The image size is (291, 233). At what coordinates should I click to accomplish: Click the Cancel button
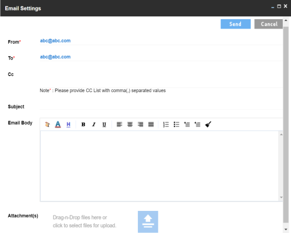[x=269, y=24]
